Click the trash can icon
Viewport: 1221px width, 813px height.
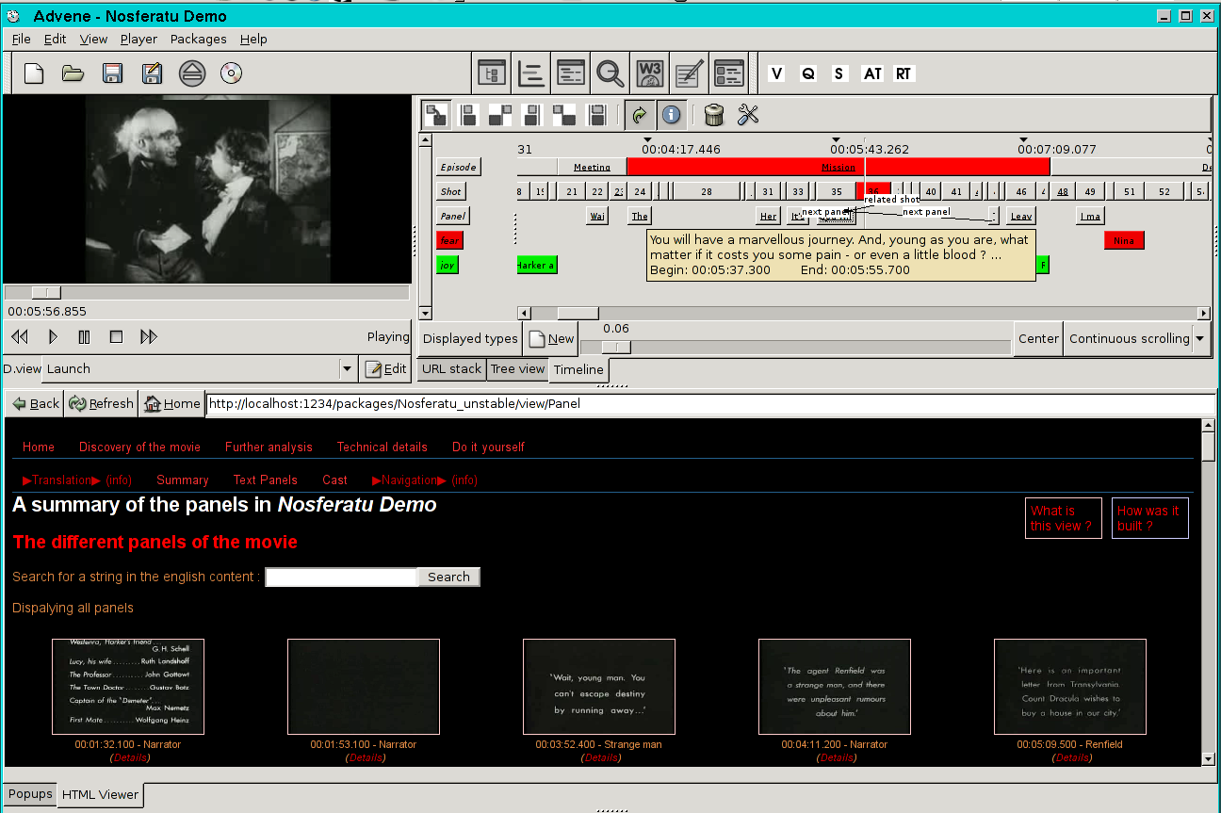coord(714,115)
